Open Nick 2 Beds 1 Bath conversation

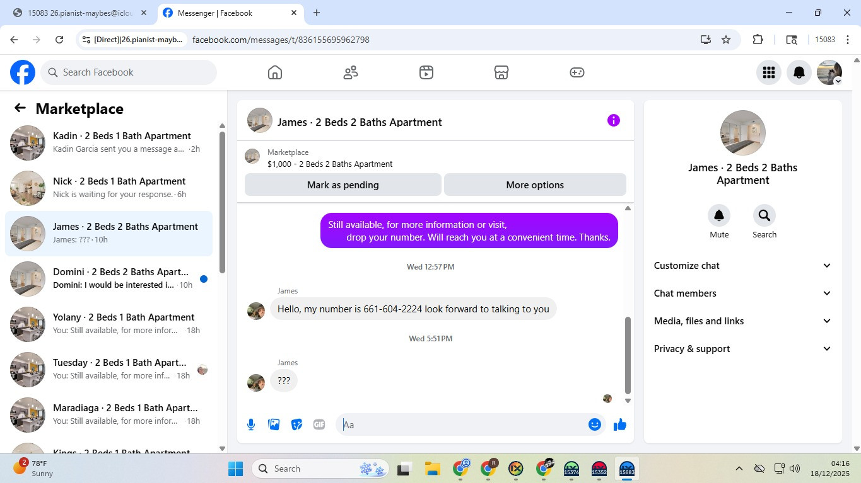(x=108, y=188)
